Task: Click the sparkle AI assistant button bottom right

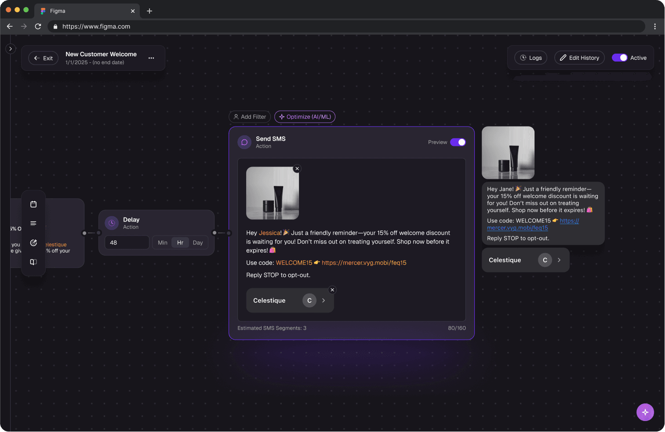Action: click(x=645, y=412)
